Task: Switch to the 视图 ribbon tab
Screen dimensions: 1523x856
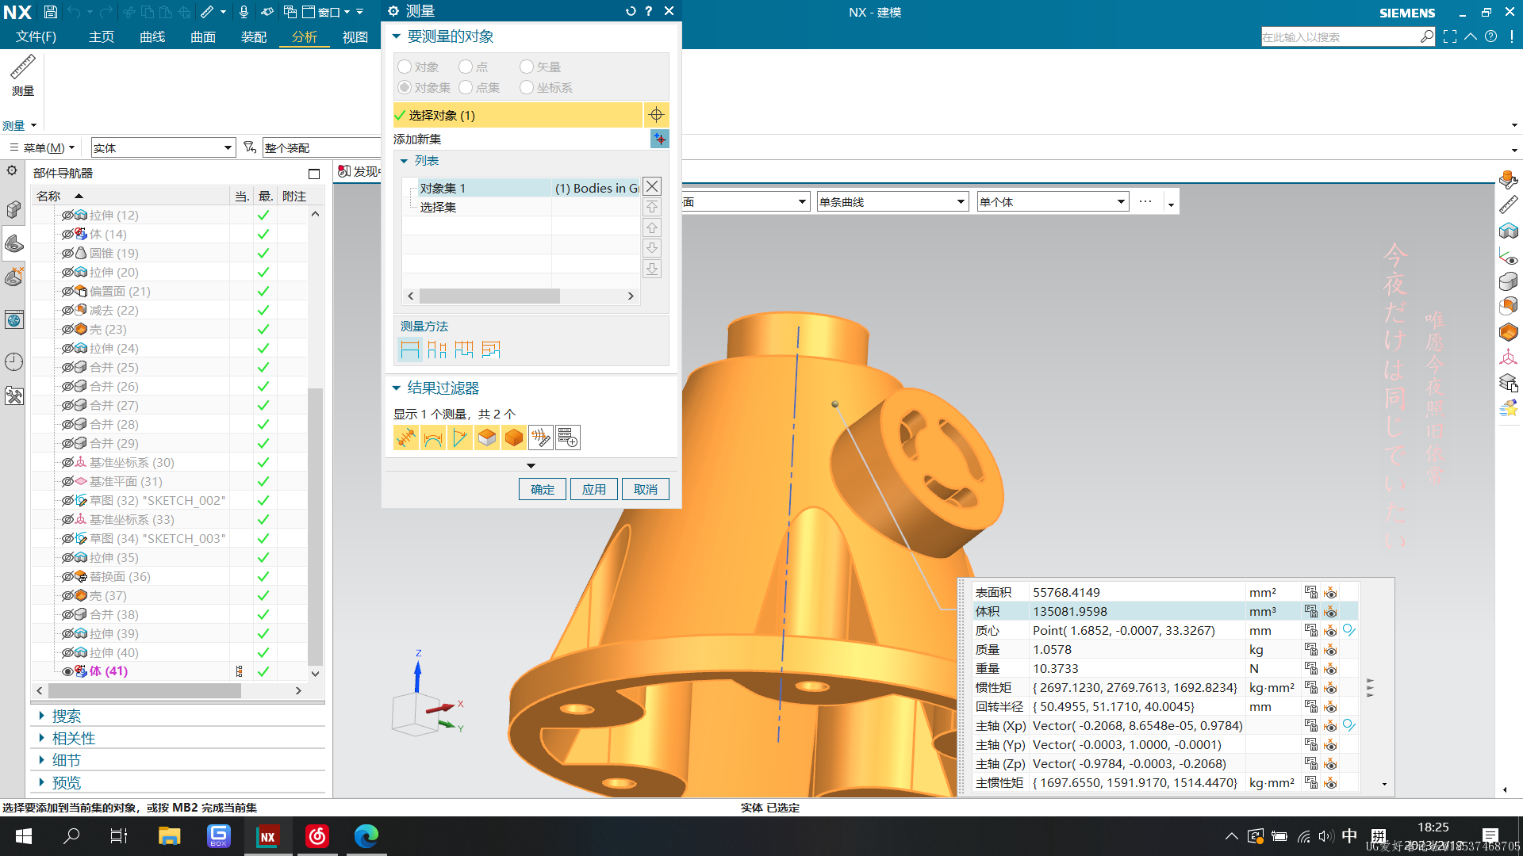Action: 355,36
